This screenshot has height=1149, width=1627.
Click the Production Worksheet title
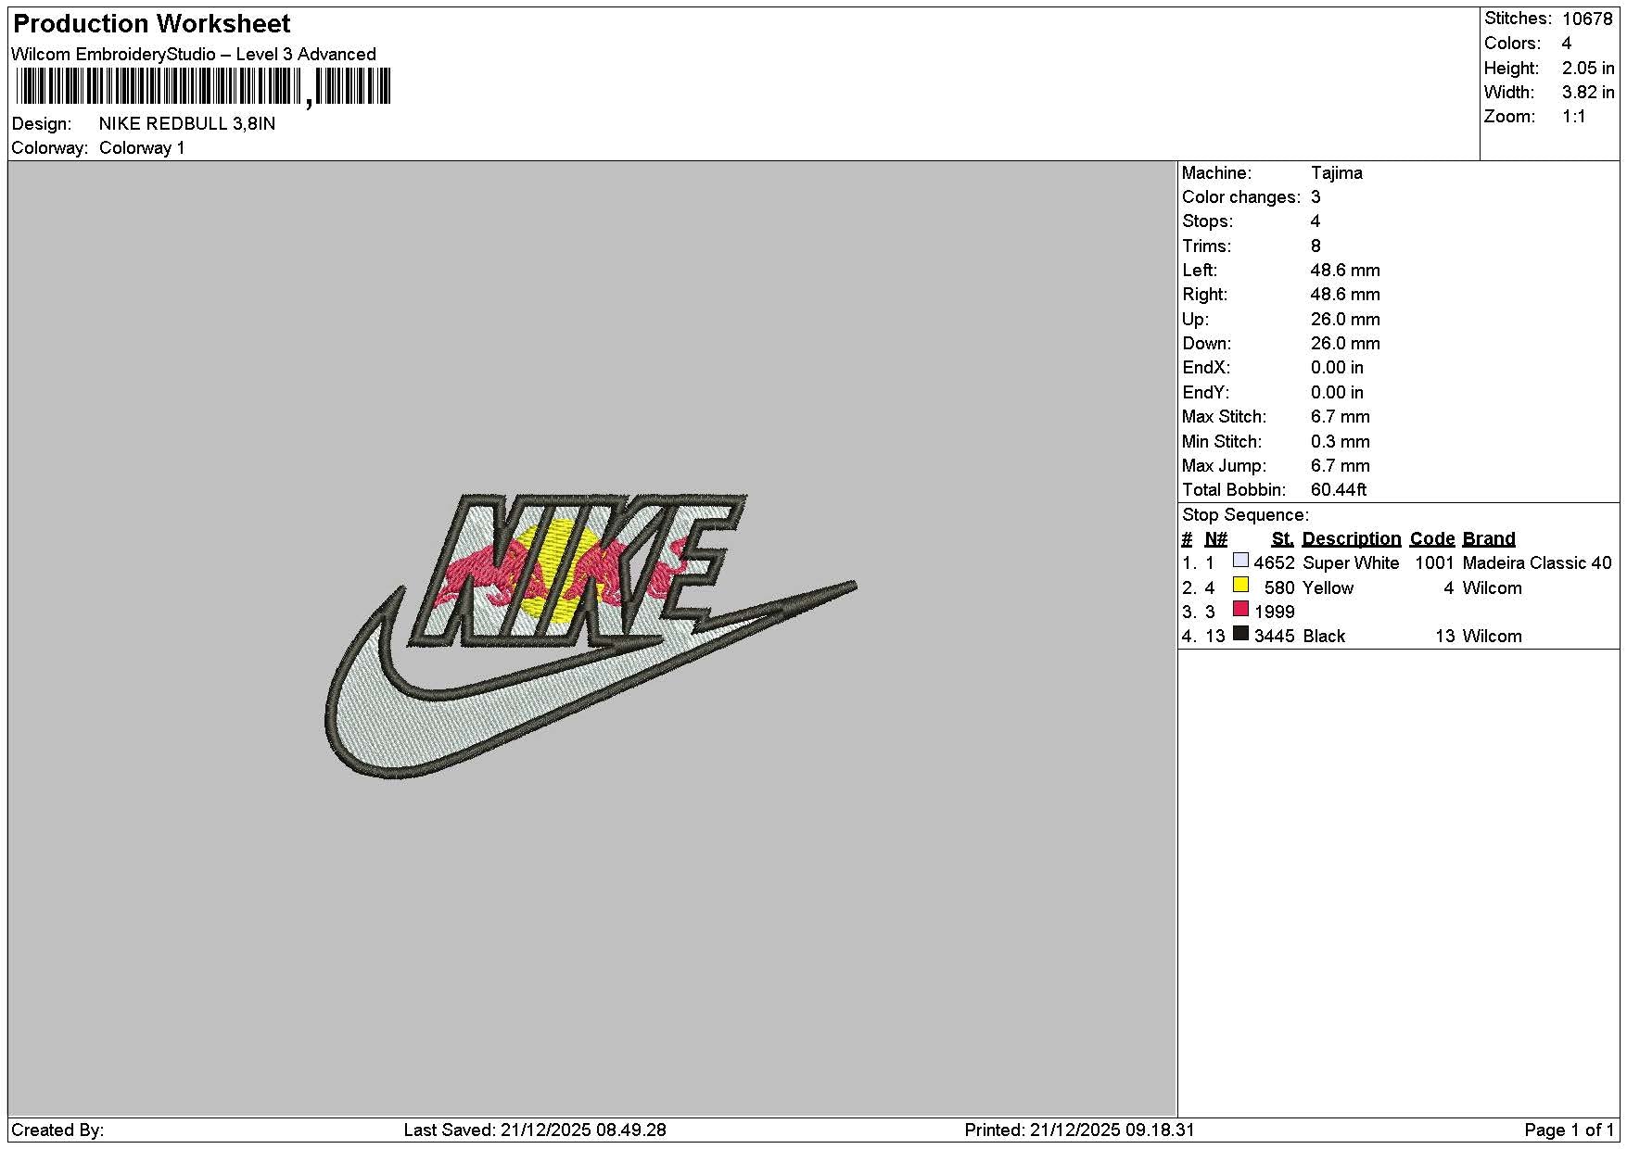152,24
